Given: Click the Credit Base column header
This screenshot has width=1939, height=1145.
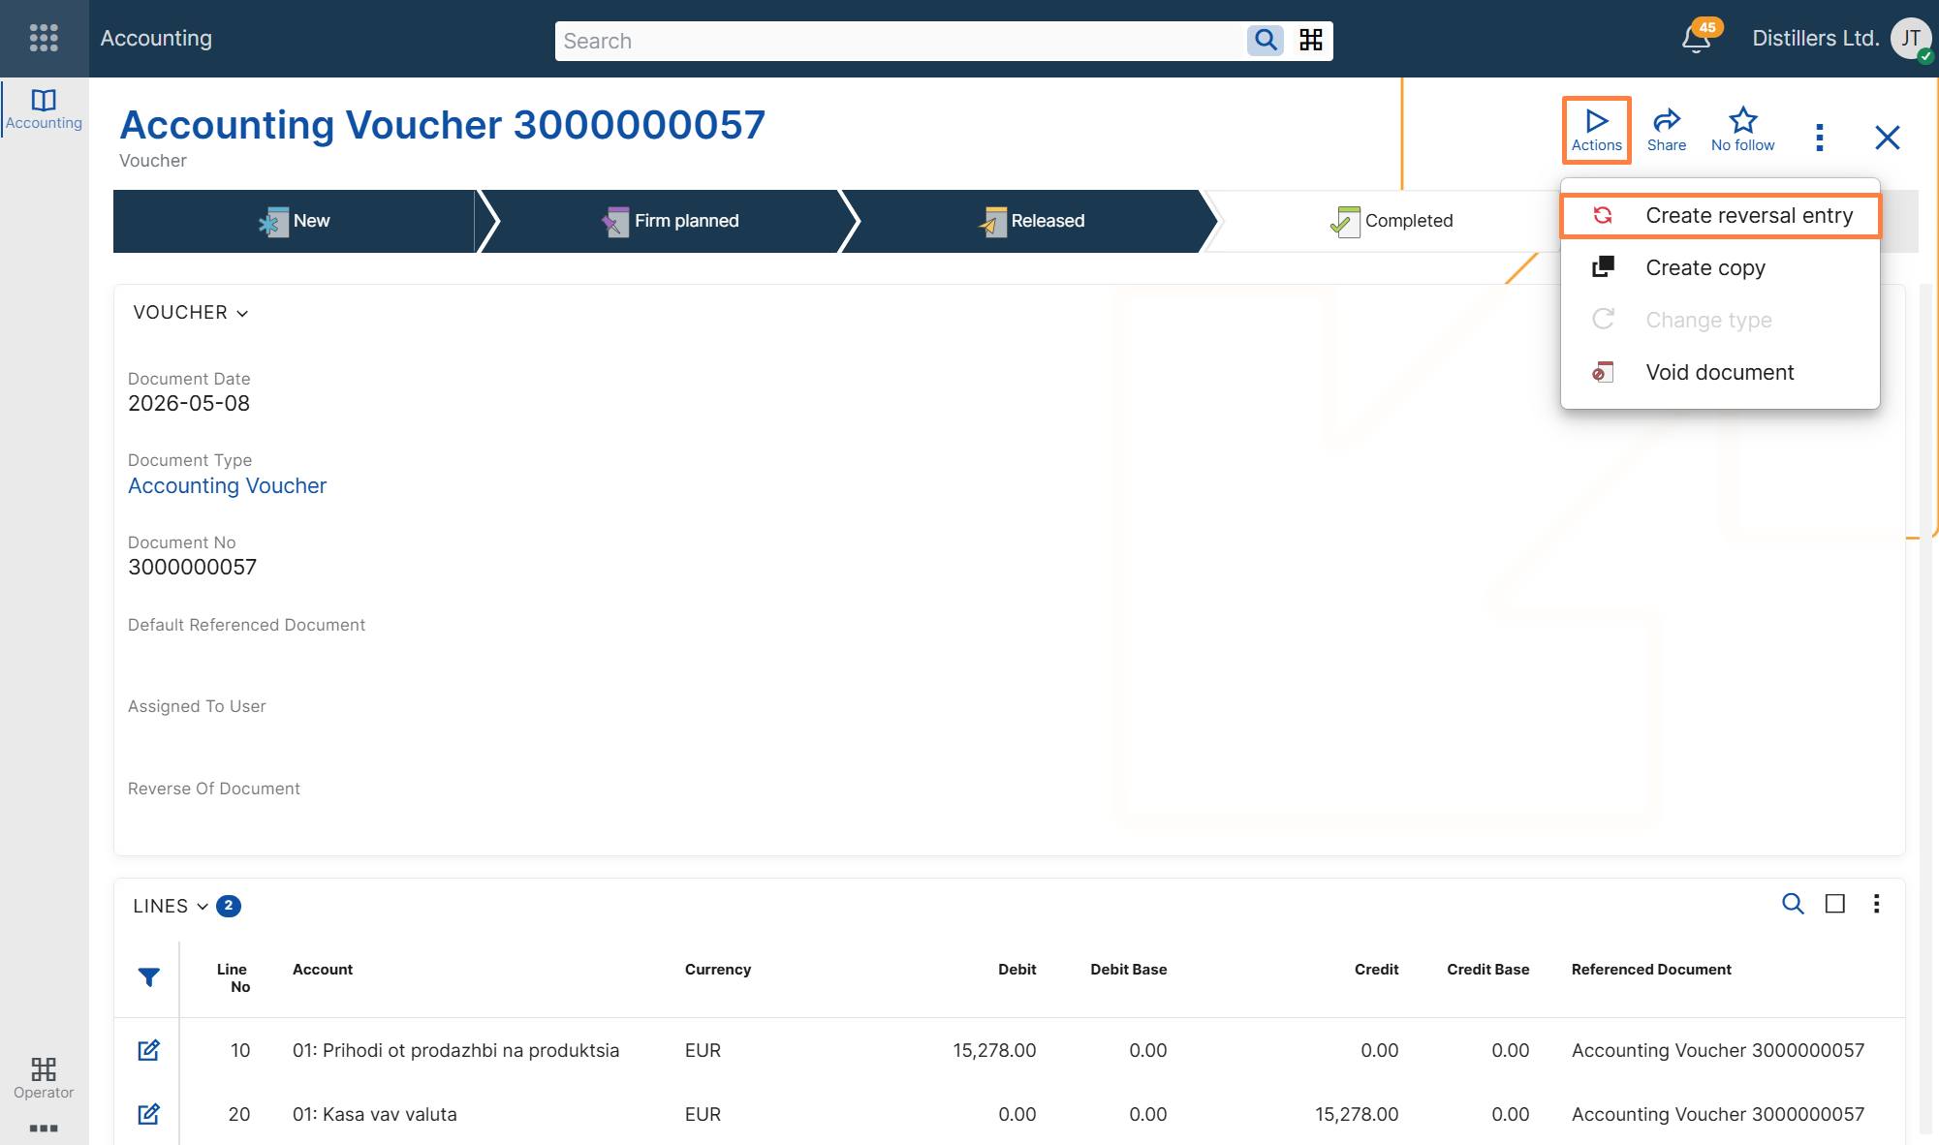Looking at the screenshot, I should point(1487,969).
